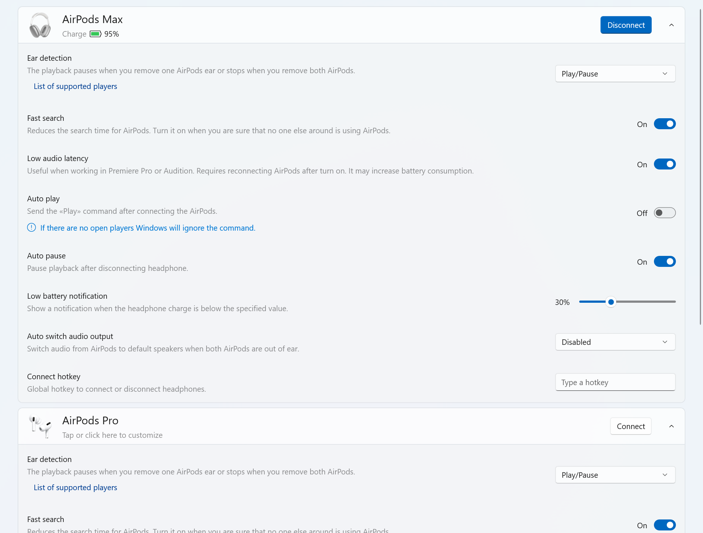The height and width of the screenshot is (533, 703).
Task: Enable the Auto play toggle
Action: [x=664, y=213]
